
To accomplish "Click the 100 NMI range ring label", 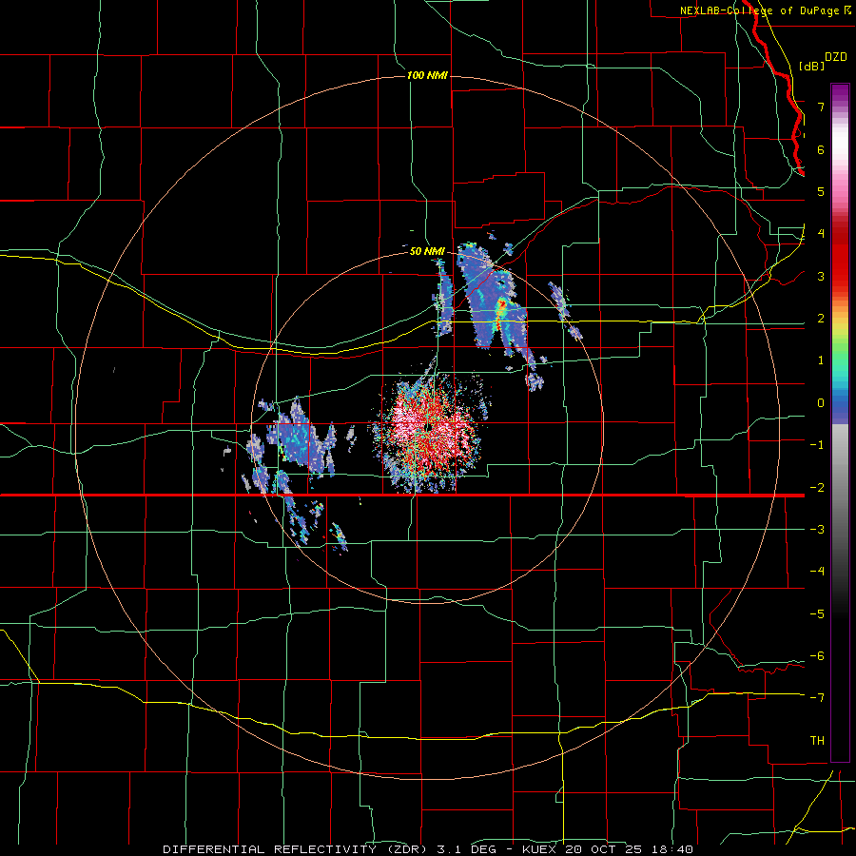I will point(427,75).
